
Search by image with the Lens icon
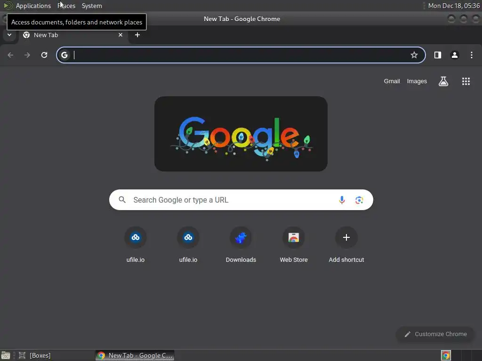click(x=359, y=200)
